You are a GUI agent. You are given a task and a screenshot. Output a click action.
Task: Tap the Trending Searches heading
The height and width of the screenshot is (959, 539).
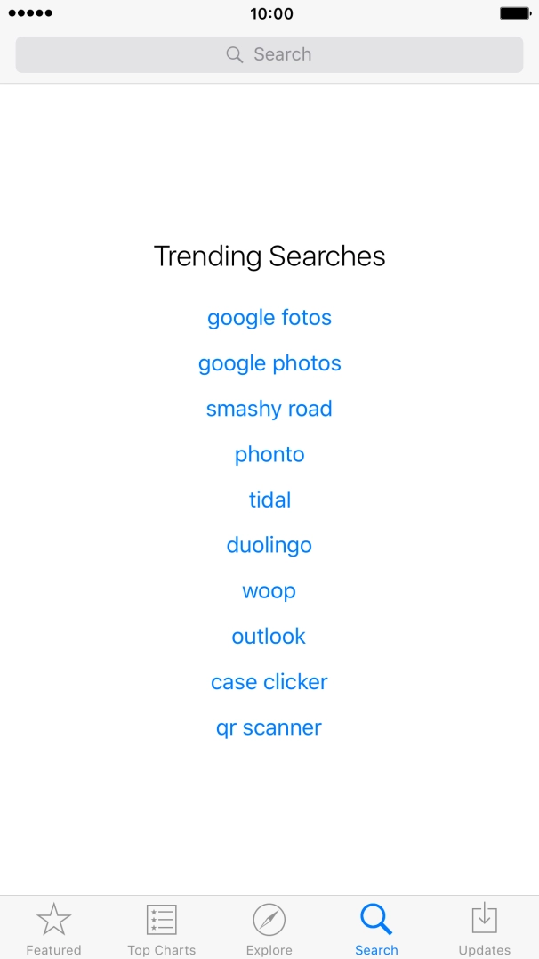point(269,256)
